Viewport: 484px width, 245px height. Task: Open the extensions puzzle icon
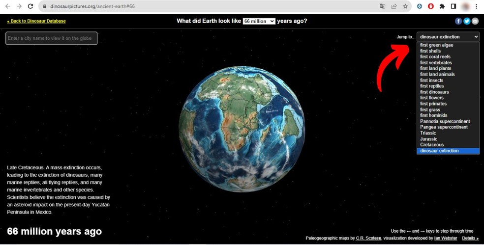point(442,6)
